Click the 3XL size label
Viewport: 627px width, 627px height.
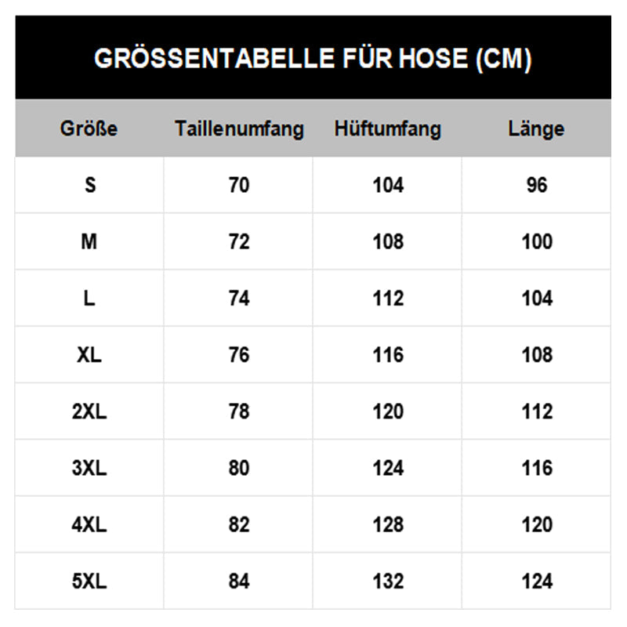89,468
